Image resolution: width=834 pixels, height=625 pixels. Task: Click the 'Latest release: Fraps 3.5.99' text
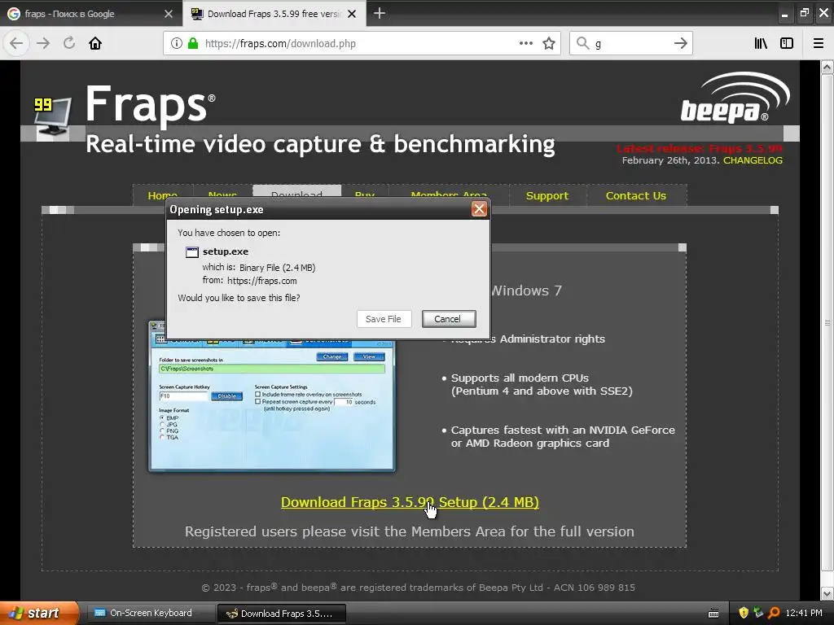click(700, 148)
